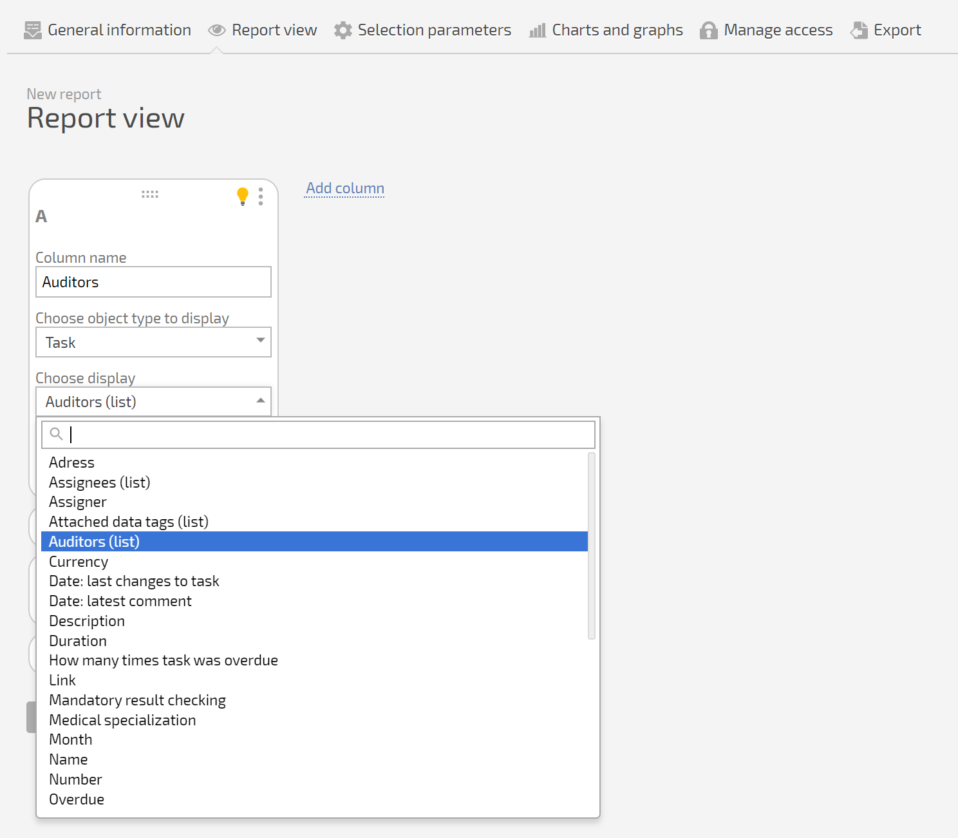Image resolution: width=958 pixels, height=838 pixels.
Task: Collapse the Choose display Auditors (list) dropdown
Action: pyautogui.click(x=153, y=402)
